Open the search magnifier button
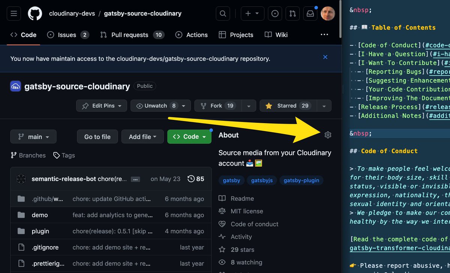 click(223, 14)
